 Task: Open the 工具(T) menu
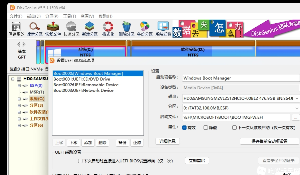pyautogui.click(x=70, y=16)
